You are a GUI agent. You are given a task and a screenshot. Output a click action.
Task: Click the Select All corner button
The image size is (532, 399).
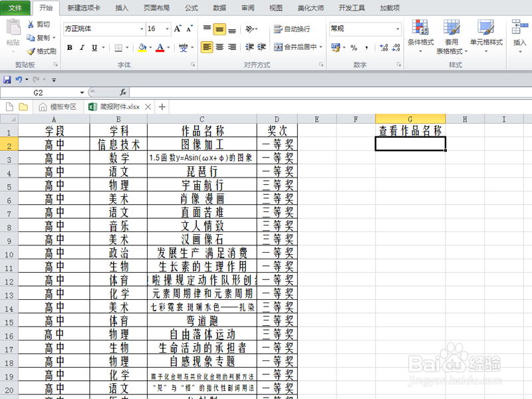pyautogui.click(x=9, y=119)
